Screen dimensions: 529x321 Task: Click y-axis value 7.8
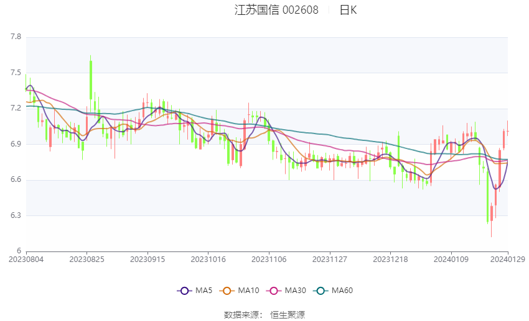[x=16, y=37]
